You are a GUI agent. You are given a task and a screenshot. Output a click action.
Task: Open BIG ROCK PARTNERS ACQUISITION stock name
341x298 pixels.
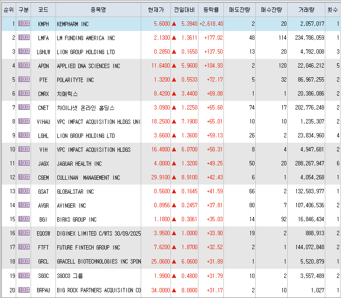99,290
